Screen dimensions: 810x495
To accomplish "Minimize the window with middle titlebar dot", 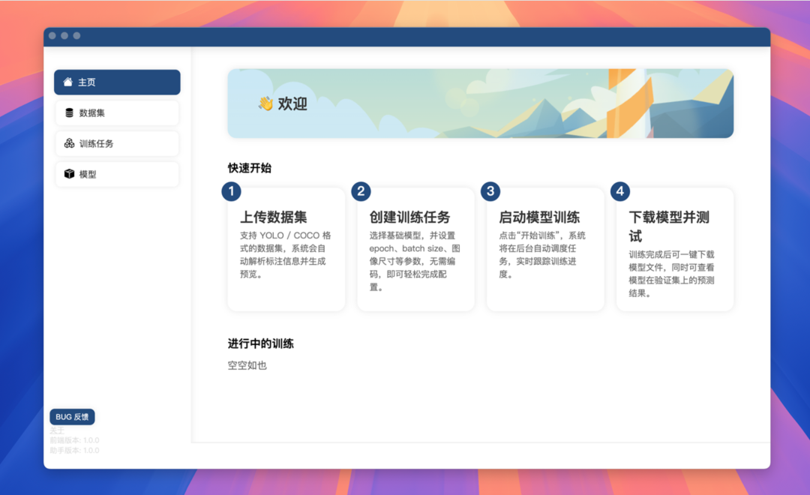I will coord(64,36).
